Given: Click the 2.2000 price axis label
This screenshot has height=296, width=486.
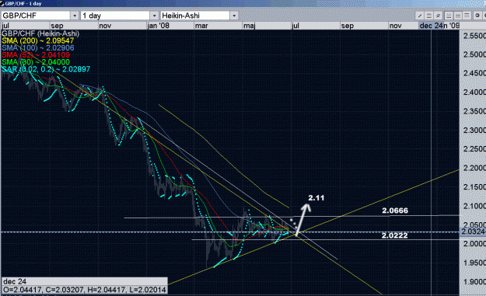Looking at the screenshot, I should tap(474, 168).
